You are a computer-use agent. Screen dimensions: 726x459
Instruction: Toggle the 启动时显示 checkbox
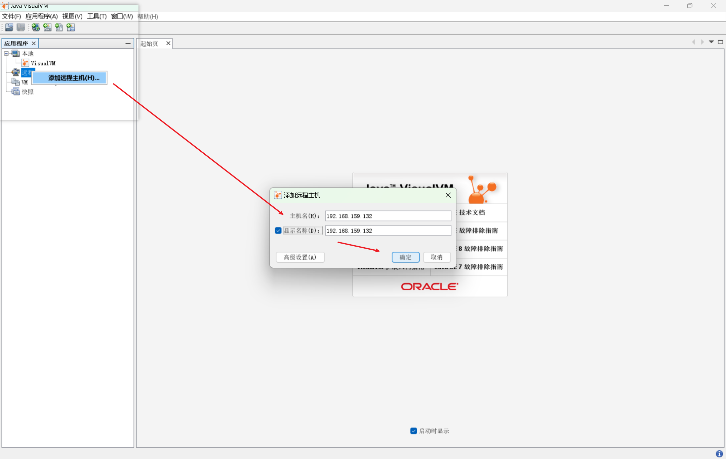click(x=413, y=431)
